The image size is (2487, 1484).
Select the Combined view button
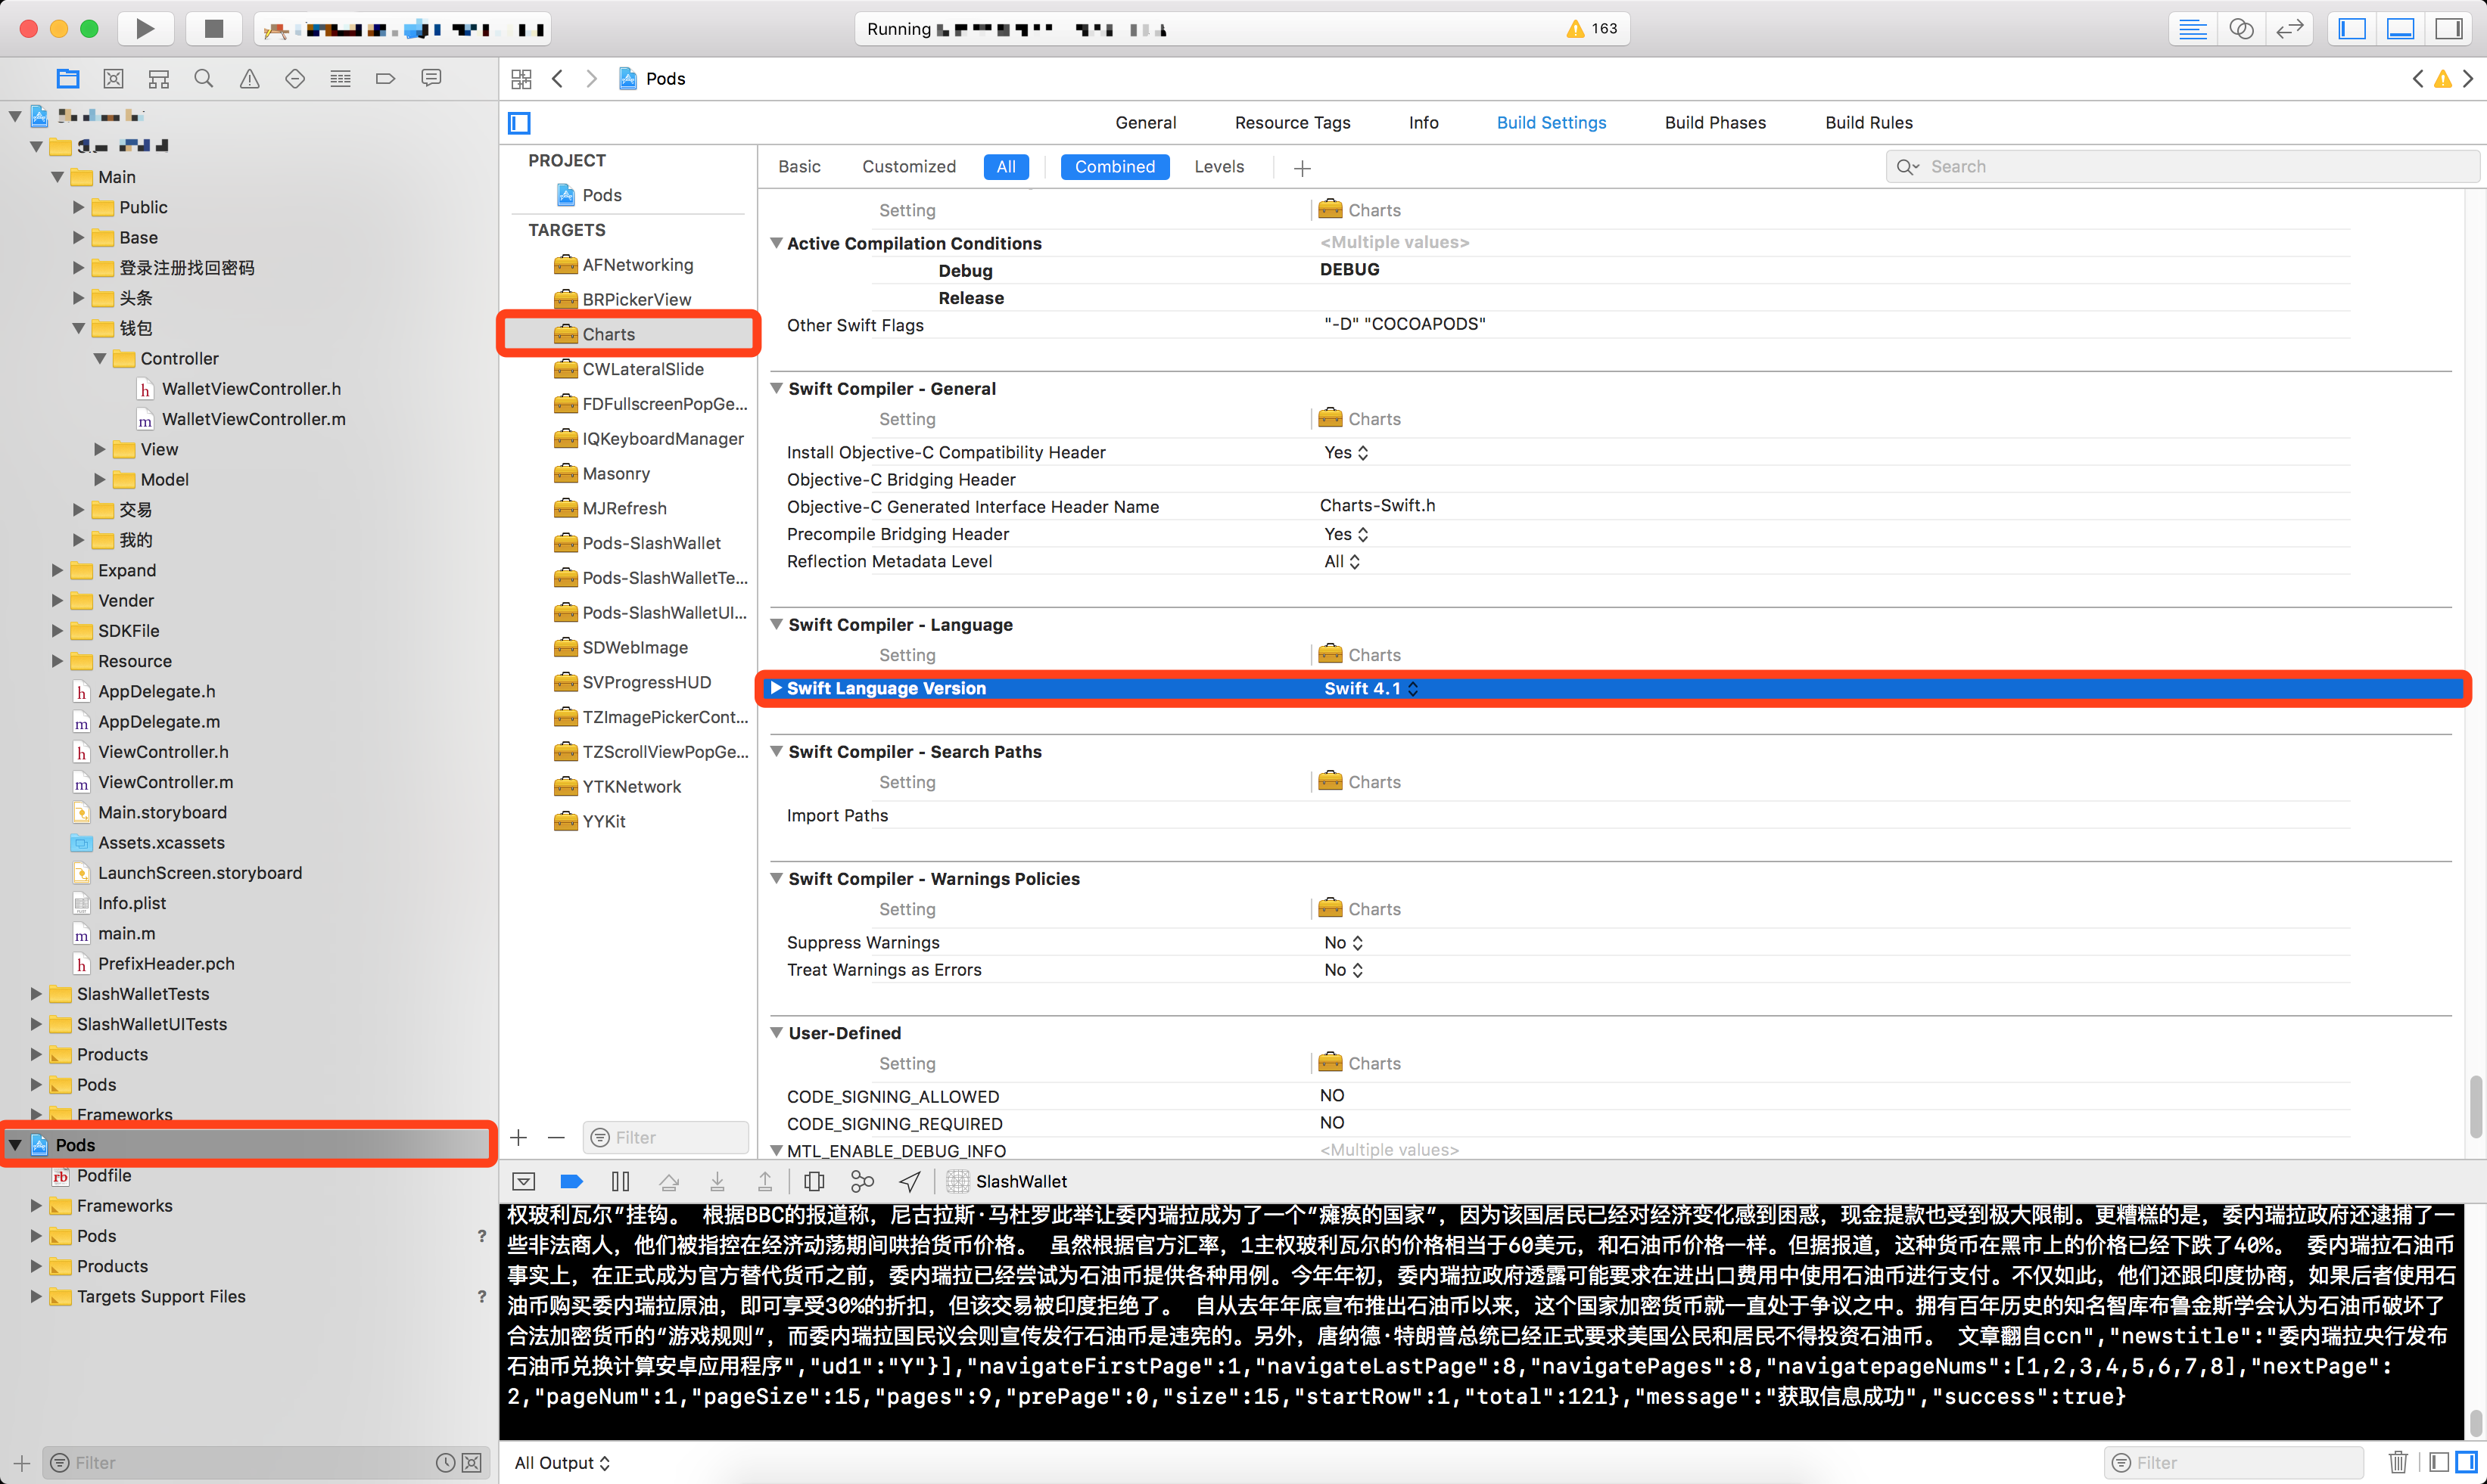(x=1114, y=166)
